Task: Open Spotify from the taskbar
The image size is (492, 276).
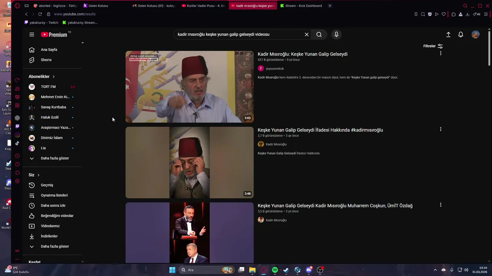Action: [275, 270]
